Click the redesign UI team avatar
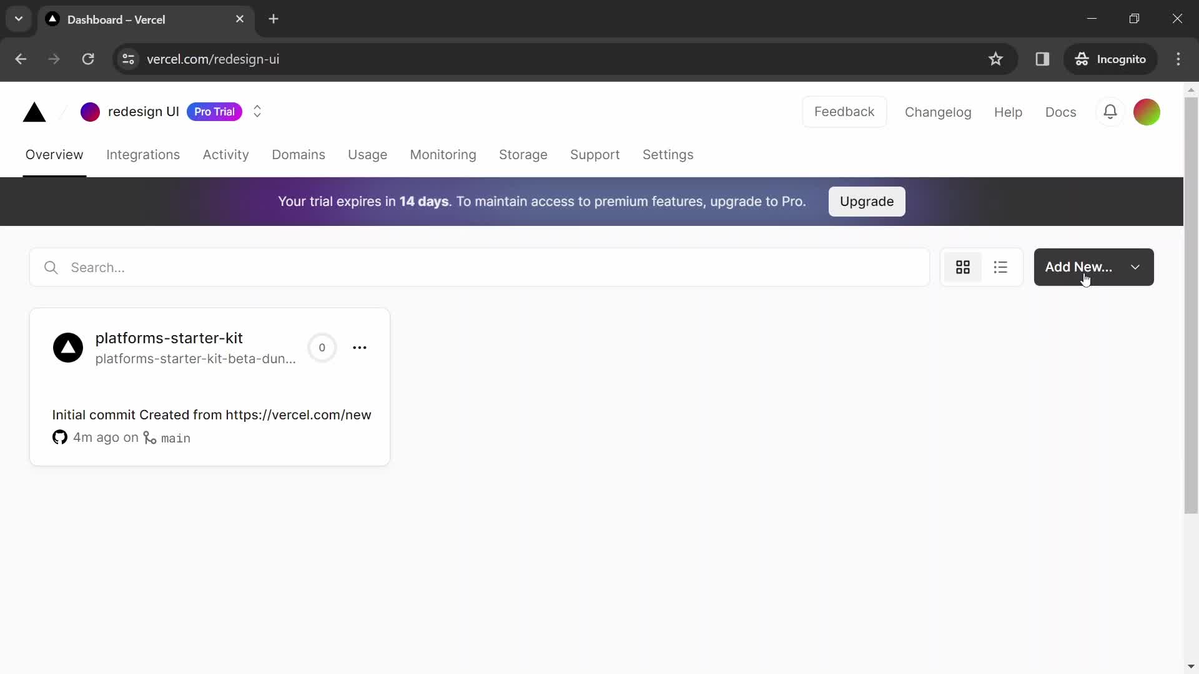 pos(90,112)
